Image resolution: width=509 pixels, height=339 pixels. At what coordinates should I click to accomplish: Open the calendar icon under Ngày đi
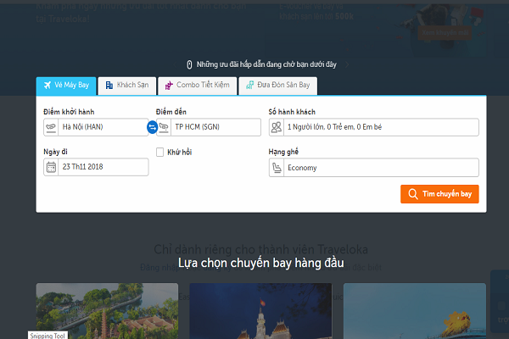click(51, 167)
